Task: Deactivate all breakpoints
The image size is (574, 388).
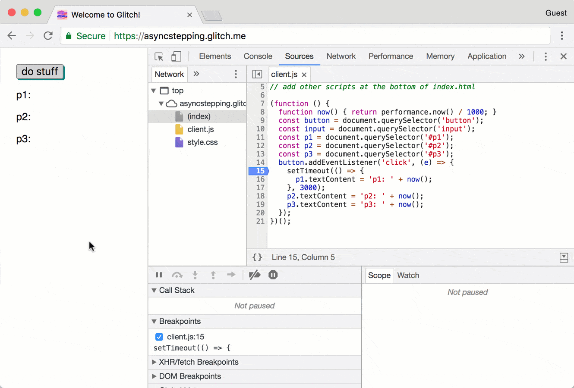Action: point(255,275)
